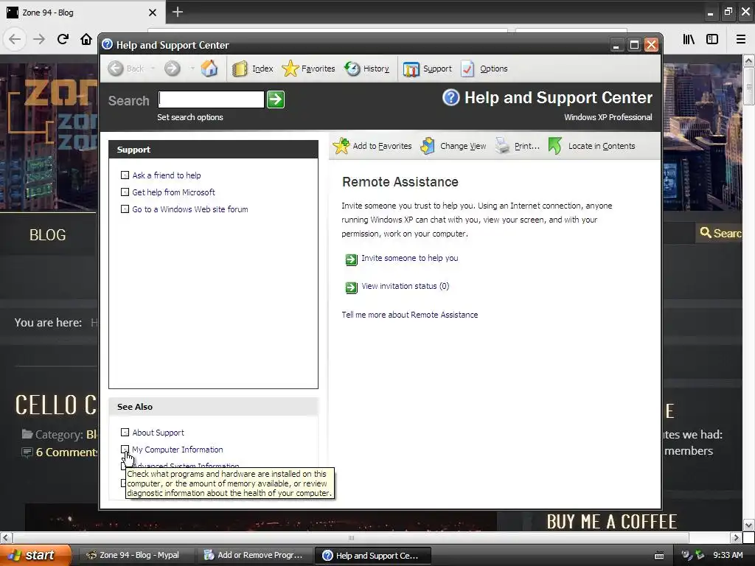Select Get help from Microsoft
Image resolution: width=755 pixels, height=566 pixels.
(174, 192)
